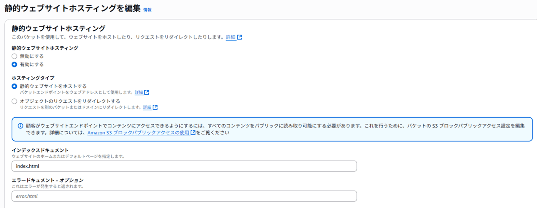Click the info circle icon in the notice

pos(20,126)
